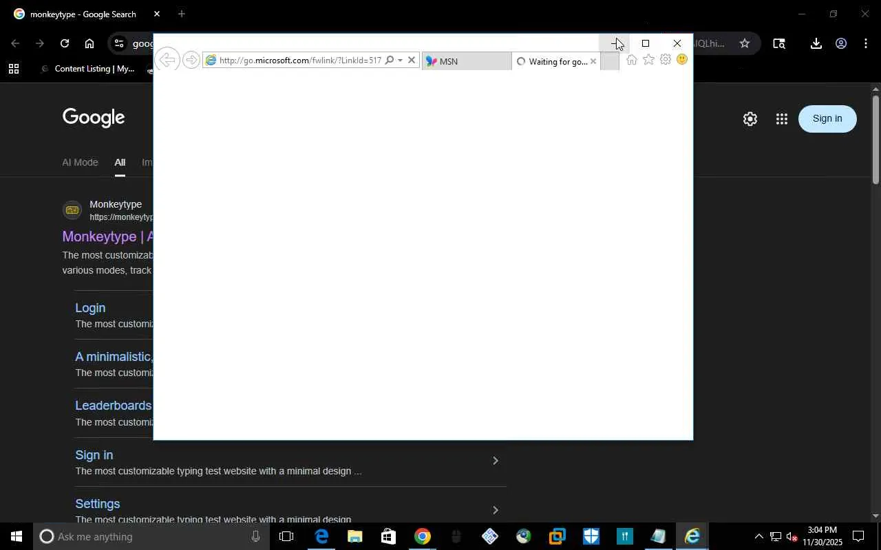Open Chrome apps grid in bookmarks bar
The width and height of the screenshot is (881, 550).
pyautogui.click(x=13, y=69)
